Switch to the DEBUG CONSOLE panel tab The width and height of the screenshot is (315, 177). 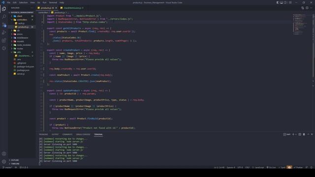[x=83, y=134]
